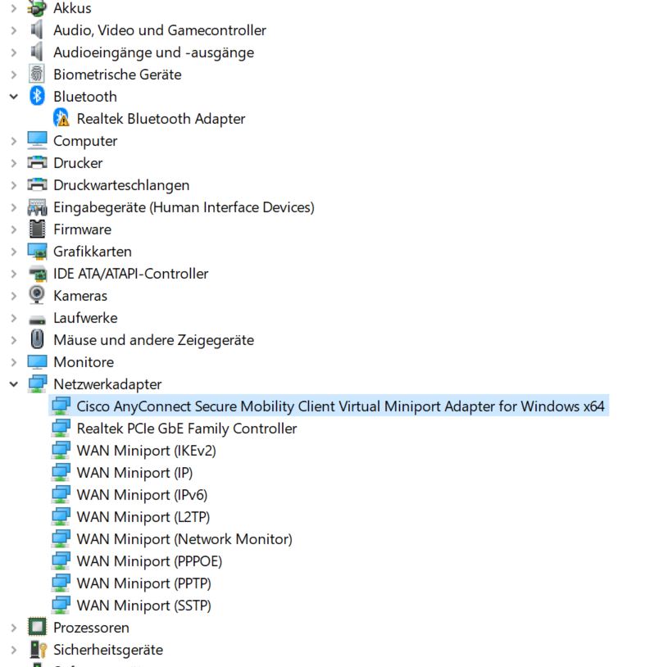Expand the Akkus category
Viewport: 668px width, 667px height.
(x=14, y=8)
